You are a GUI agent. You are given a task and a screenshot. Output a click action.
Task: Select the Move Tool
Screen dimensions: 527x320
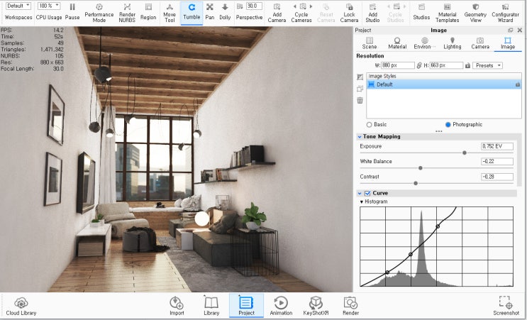[x=170, y=13]
